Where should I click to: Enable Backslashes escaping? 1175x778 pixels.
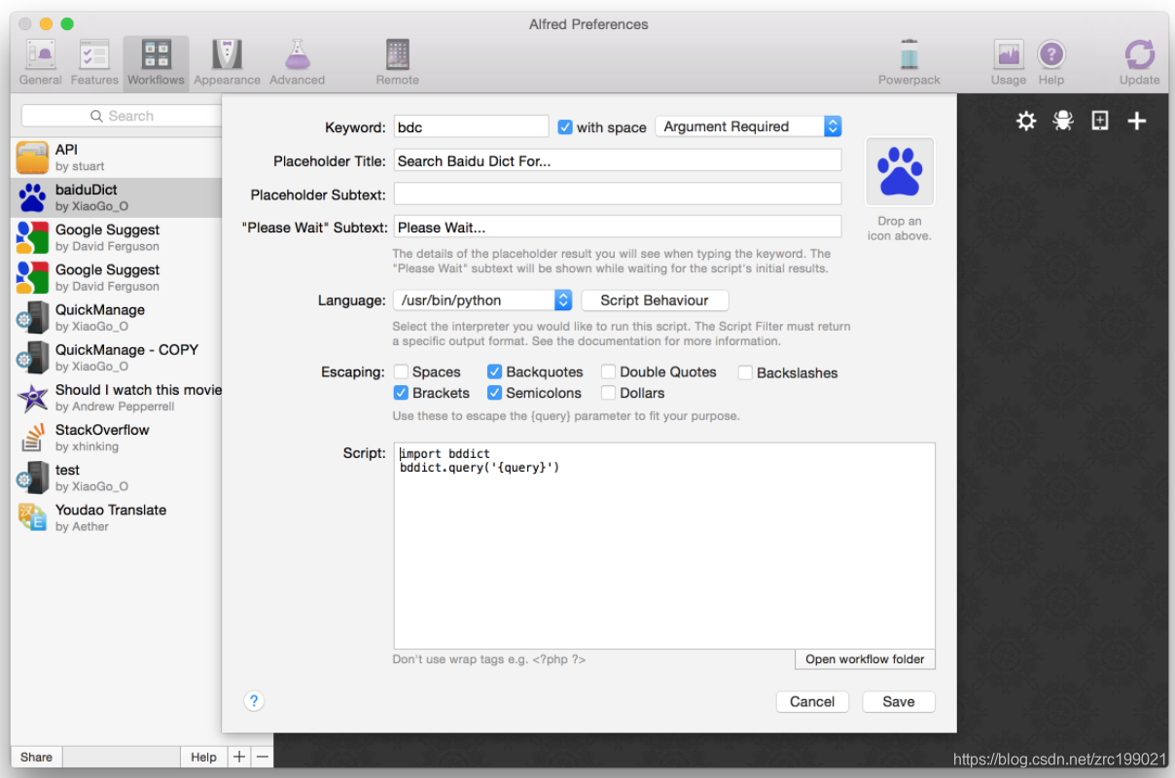coord(745,372)
